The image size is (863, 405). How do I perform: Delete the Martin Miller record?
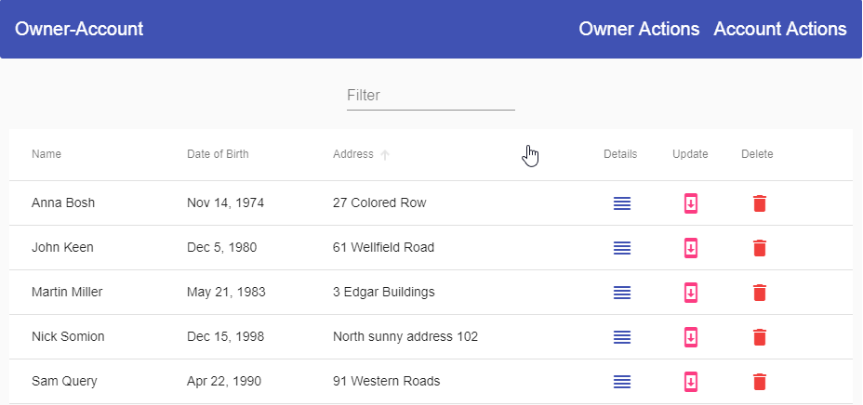759,293
